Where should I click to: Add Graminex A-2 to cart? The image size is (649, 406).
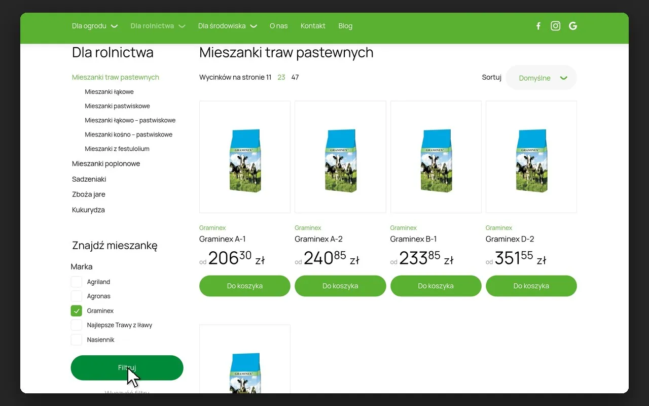click(340, 286)
